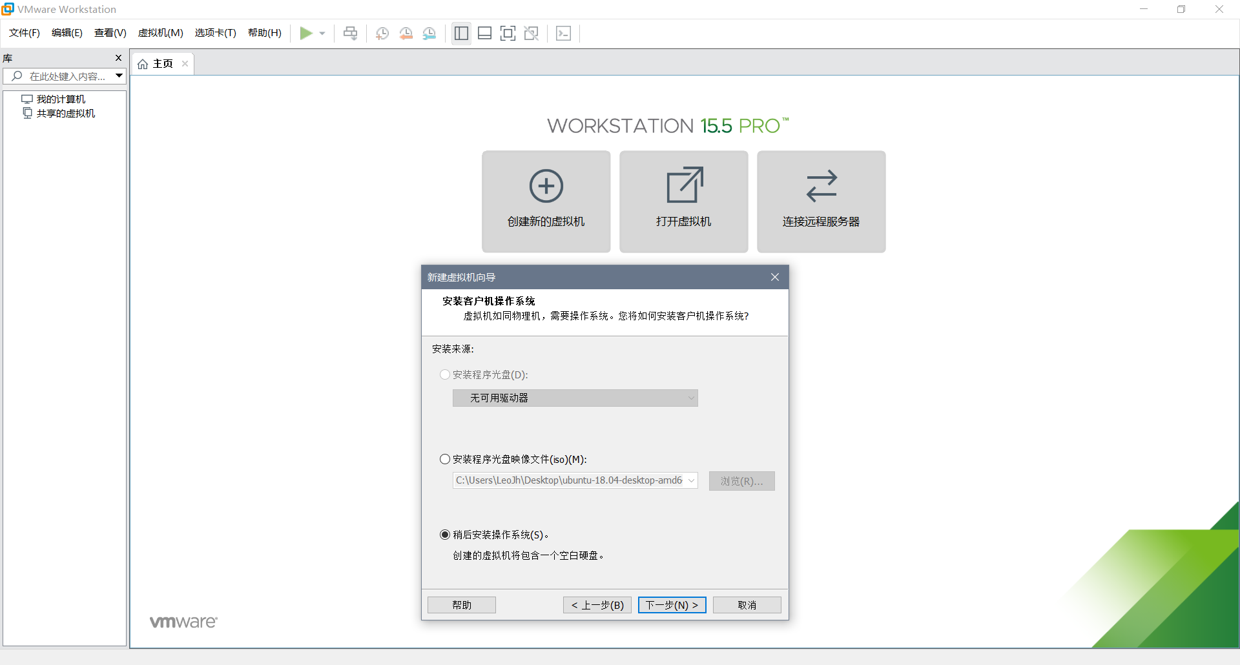Open the 虚拟机(M) menu
This screenshot has height=665, width=1240.
coord(160,33)
